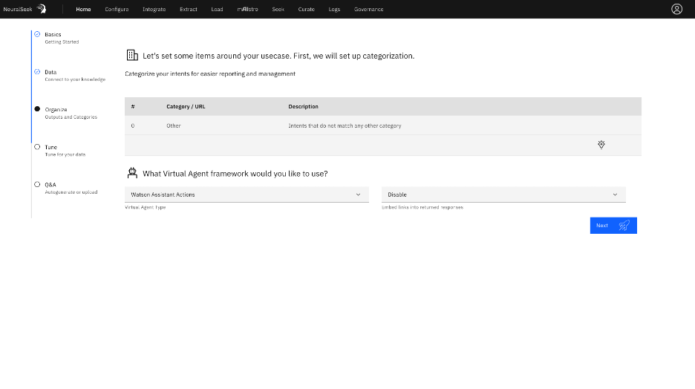
Task: Click the lightbulb suggestion icon in table
Action: click(x=601, y=145)
